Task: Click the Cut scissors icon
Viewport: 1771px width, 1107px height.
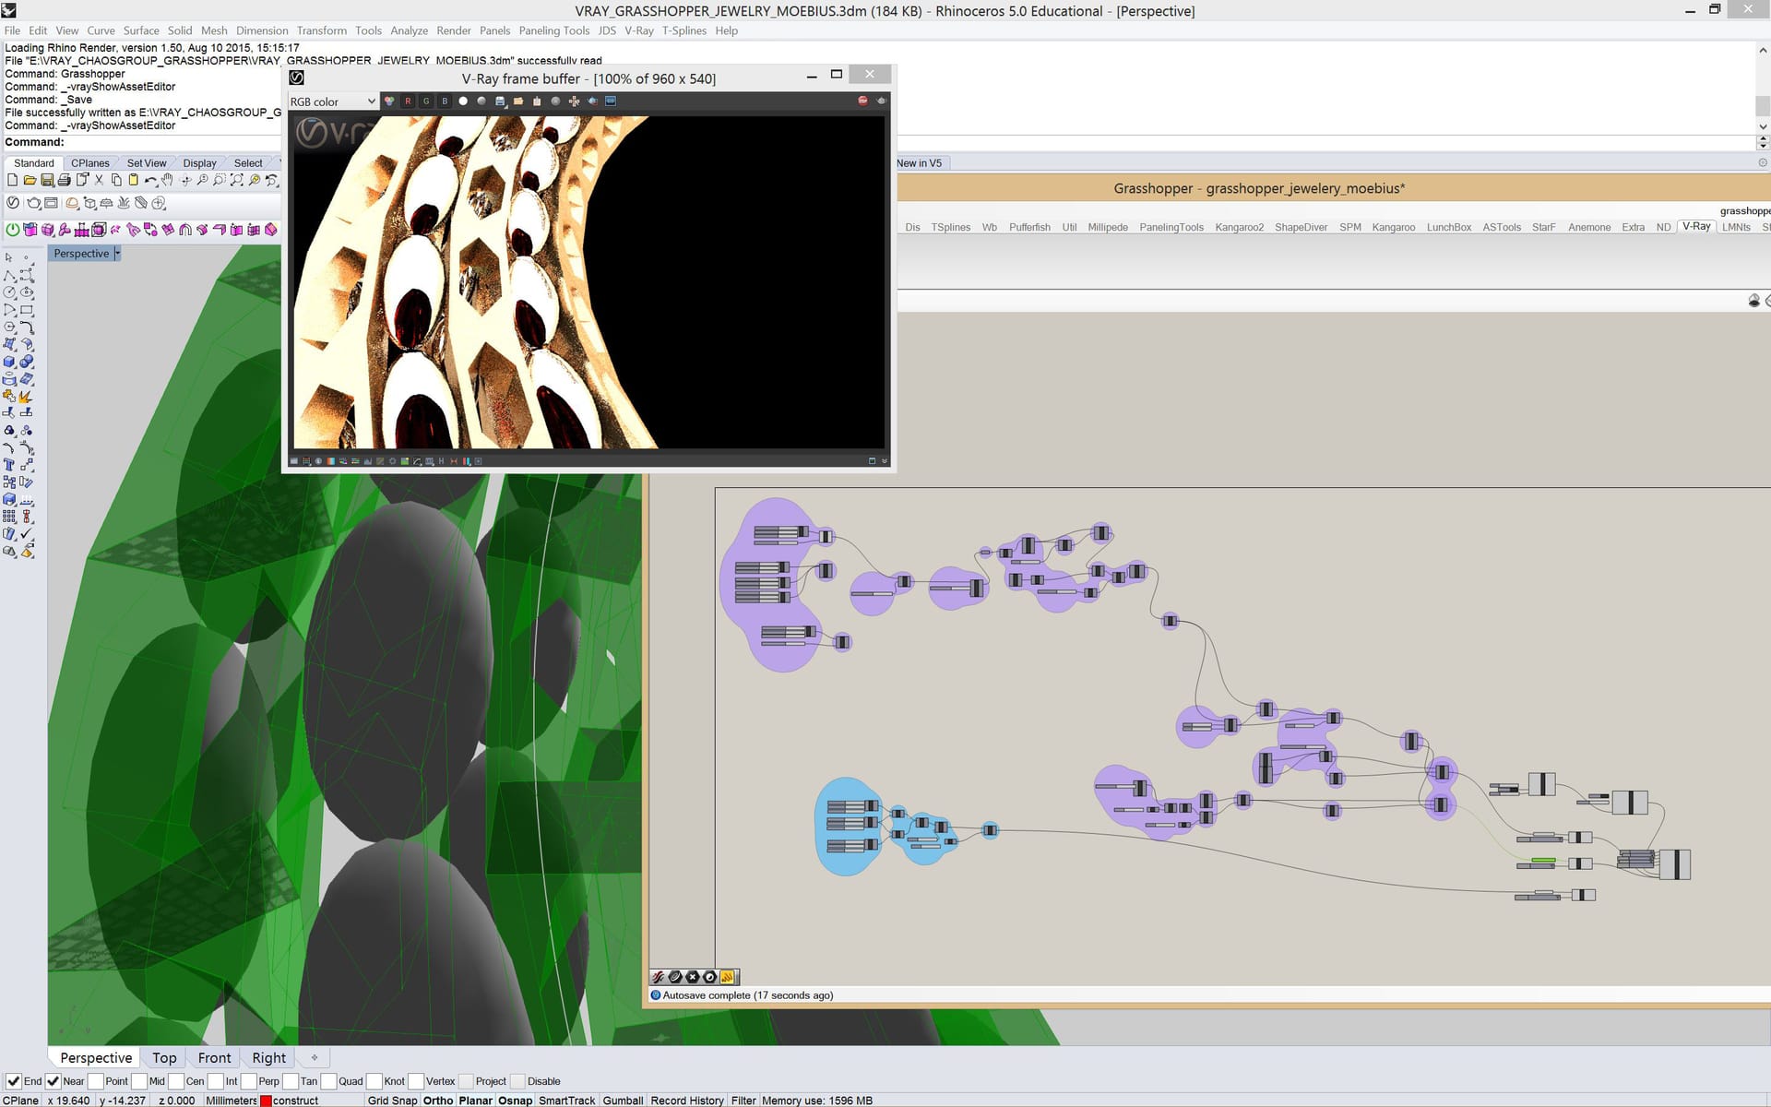Action: tap(99, 180)
